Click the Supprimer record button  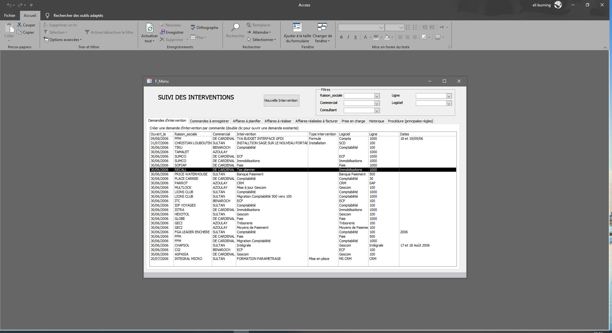coord(172,39)
